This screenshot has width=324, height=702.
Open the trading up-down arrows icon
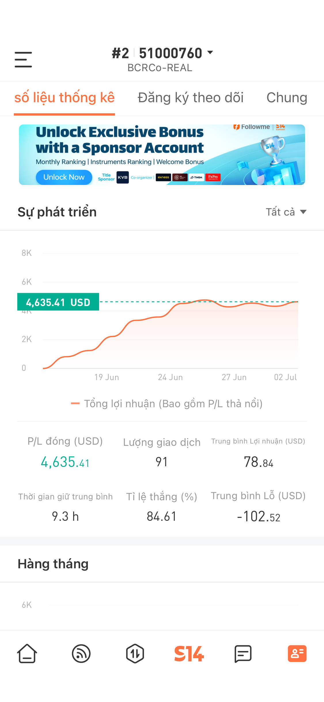[x=135, y=654]
